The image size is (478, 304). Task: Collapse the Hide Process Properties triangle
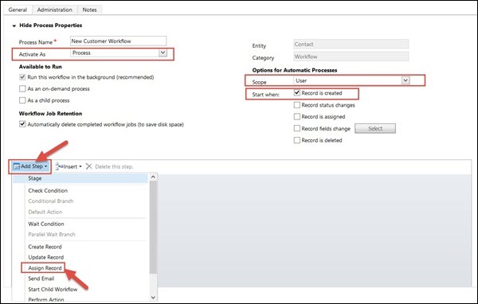tap(14, 26)
